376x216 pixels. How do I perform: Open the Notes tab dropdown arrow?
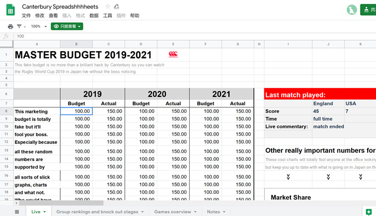pyautogui.click(x=224, y=212)
